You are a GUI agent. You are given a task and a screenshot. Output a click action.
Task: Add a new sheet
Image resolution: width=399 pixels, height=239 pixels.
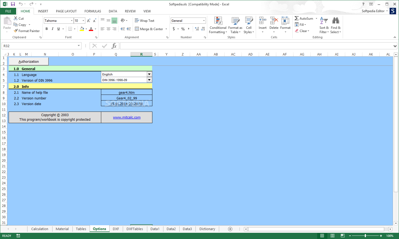click(230, 229)
